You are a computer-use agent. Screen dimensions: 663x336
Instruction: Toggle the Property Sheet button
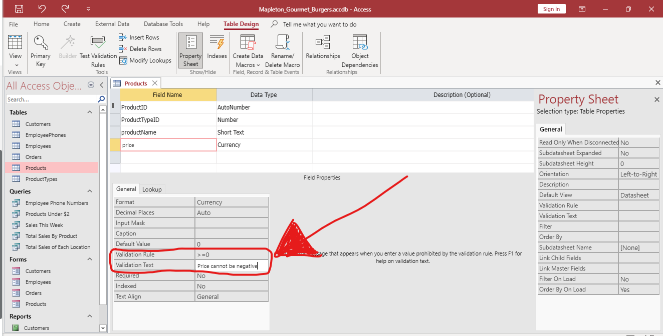point(190,51)
